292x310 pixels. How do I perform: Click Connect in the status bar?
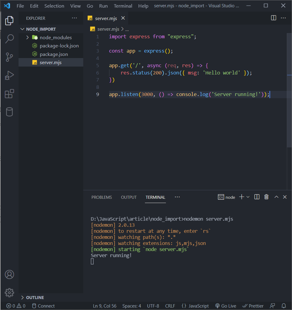point(43,306)
